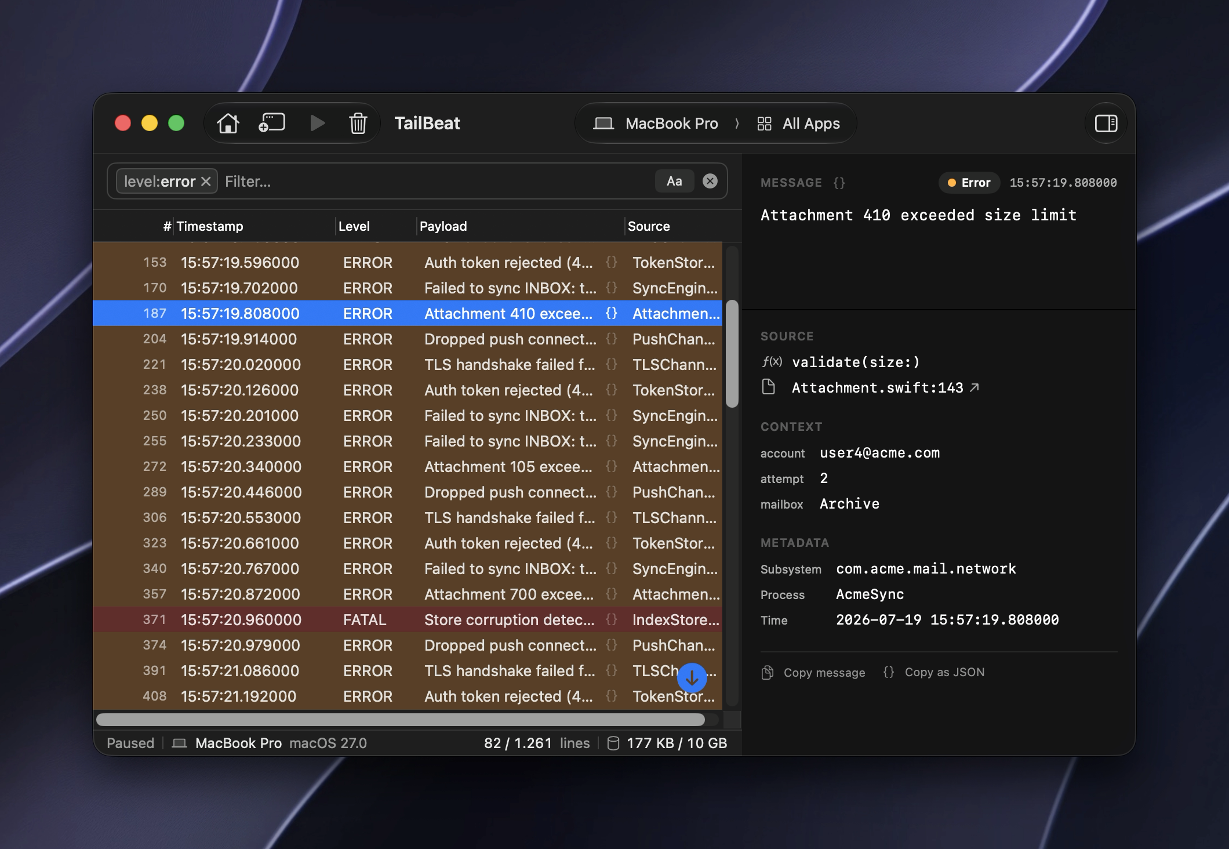Viewport: 1229px width, 849px height.
Task: Open Attachment.swift:143 source link
Action: [885, 387]
